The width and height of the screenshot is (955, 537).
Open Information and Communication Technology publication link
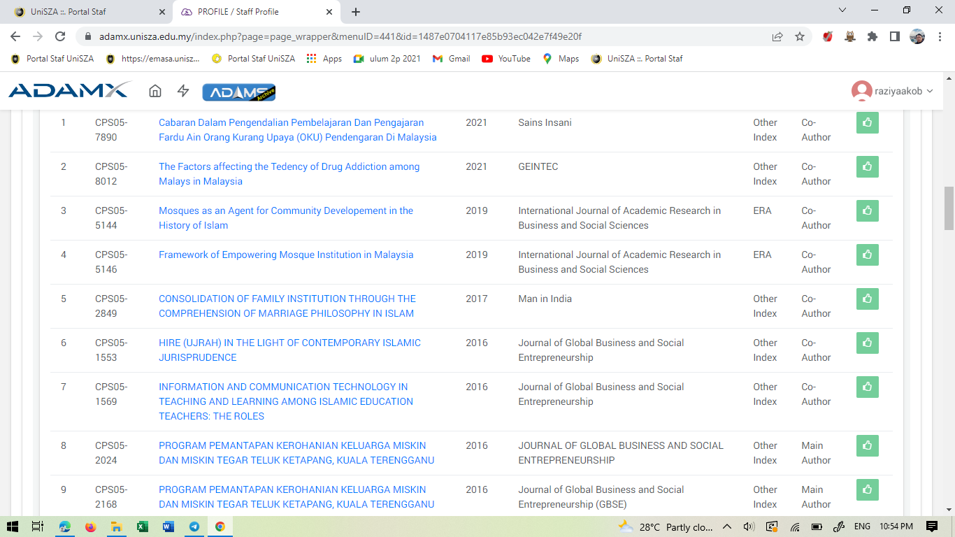pyautogui.click(x=286, y=401)
